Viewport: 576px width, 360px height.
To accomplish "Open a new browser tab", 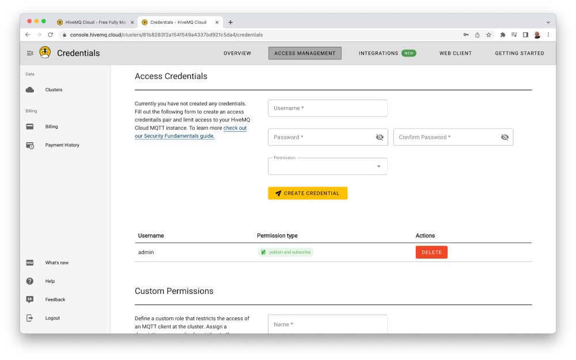I will (230, 22).
